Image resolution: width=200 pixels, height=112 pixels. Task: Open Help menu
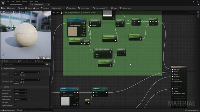coord(37,1)
